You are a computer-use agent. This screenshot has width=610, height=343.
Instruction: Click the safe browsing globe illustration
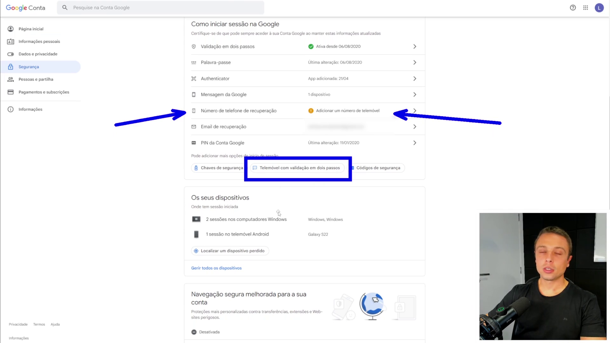click(x=372, y=306)
